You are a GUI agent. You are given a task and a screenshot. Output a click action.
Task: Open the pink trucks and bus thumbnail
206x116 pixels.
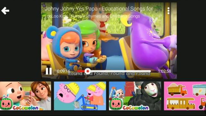(x=185, y=96)
